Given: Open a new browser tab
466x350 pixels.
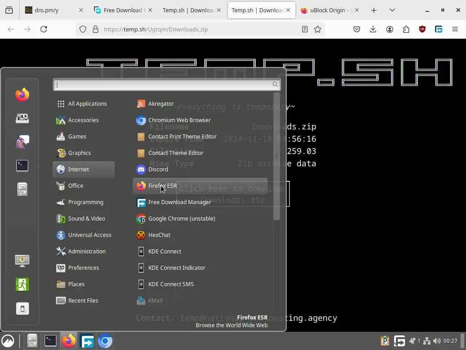Looking at the screenshot, I should tap(374, 10).
